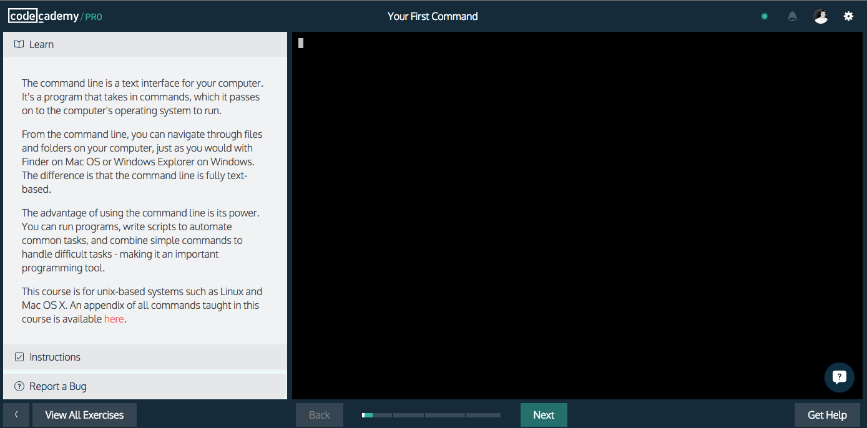Viewport: 867px width, 428px height.
Task: Click the notifications bell icon
Action: (x=792, y=16)
